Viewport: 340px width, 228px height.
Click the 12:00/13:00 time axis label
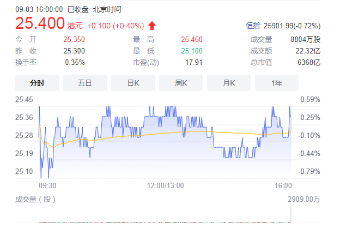pyautogui.click(x=166, y=185)
